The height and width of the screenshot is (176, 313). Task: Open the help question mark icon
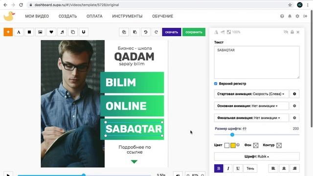282,16
